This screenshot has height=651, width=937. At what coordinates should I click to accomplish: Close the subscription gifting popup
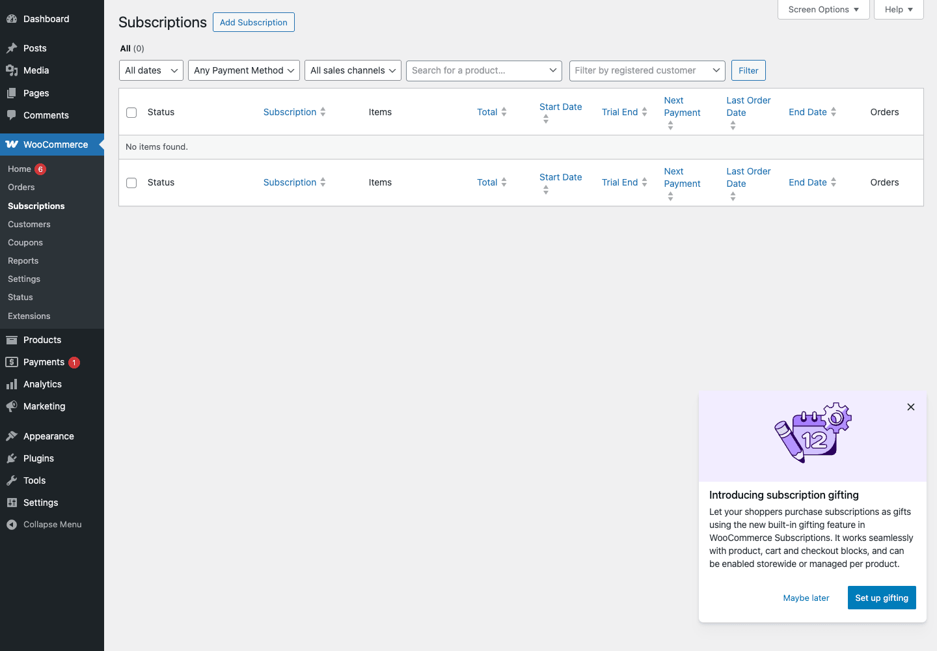pyautogui.click(x=911, y=407)
